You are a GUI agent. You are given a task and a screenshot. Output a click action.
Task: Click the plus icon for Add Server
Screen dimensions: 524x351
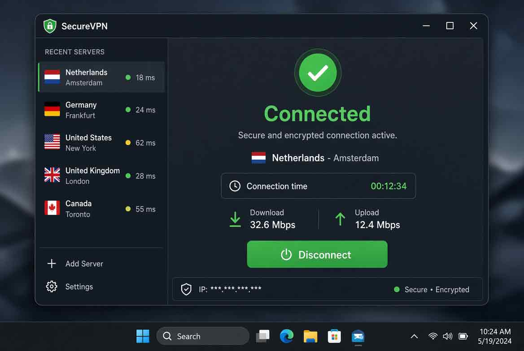[x=52, y=264]
